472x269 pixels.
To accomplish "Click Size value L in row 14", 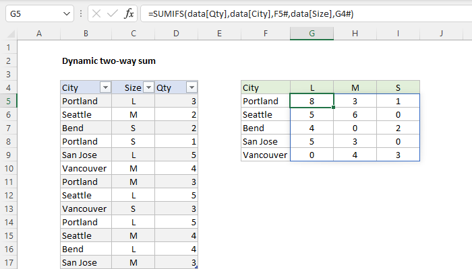I will [134, 222].
